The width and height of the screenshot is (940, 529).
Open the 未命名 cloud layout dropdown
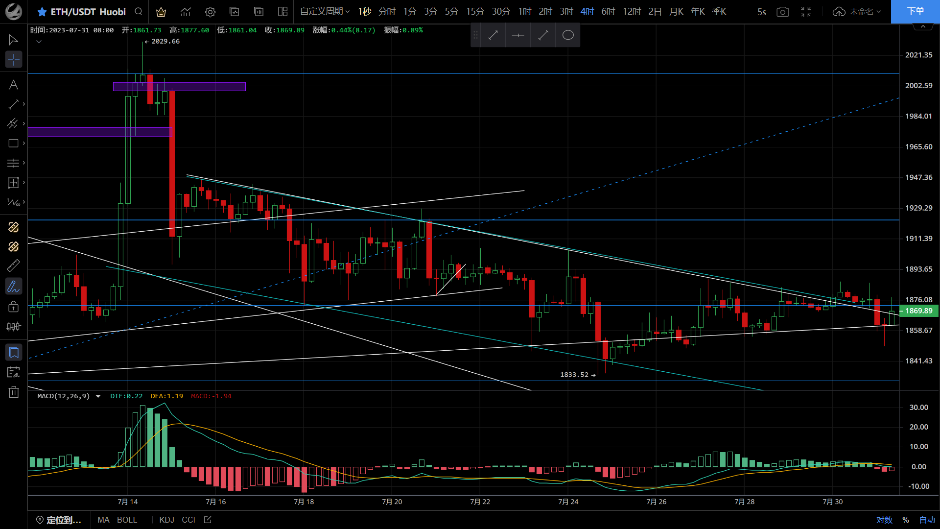coord(857,12)
